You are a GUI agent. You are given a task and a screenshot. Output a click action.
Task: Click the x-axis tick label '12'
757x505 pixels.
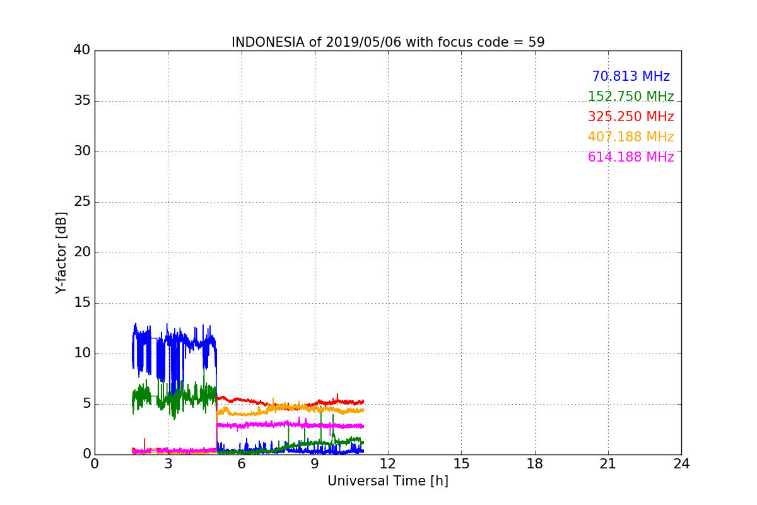[388, 464]
